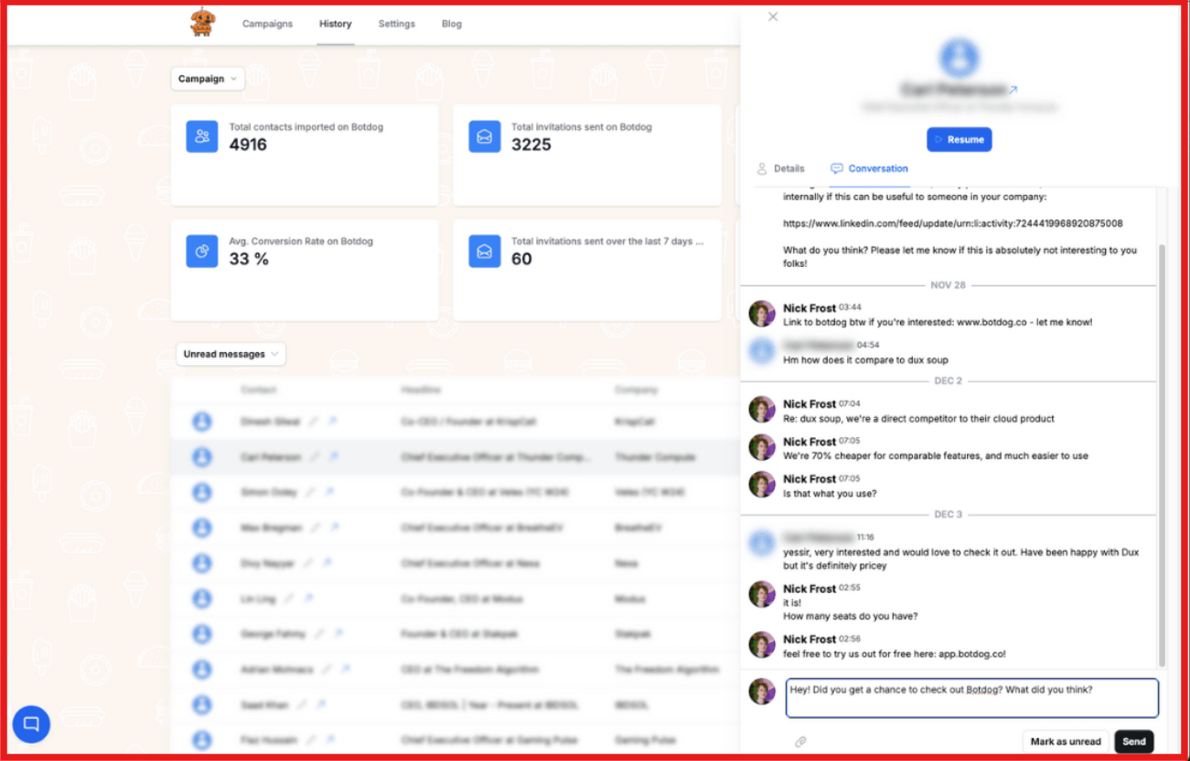Viewport: 1190px width, 761px height.
Task: Click the avatar icon in Lin Ling row
Action: point(202,598)
